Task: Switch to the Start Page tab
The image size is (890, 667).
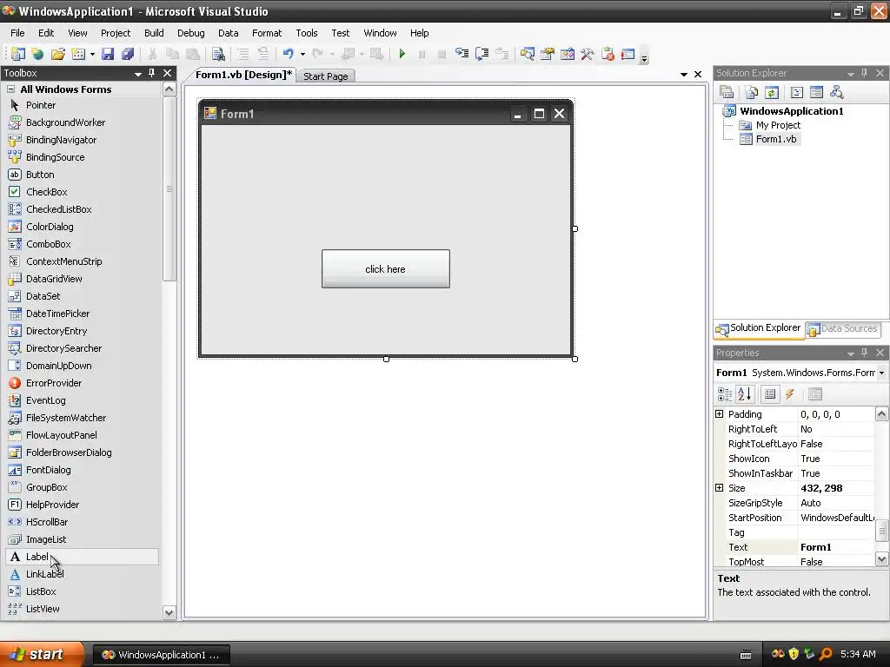Action: [x=326, y=76]
